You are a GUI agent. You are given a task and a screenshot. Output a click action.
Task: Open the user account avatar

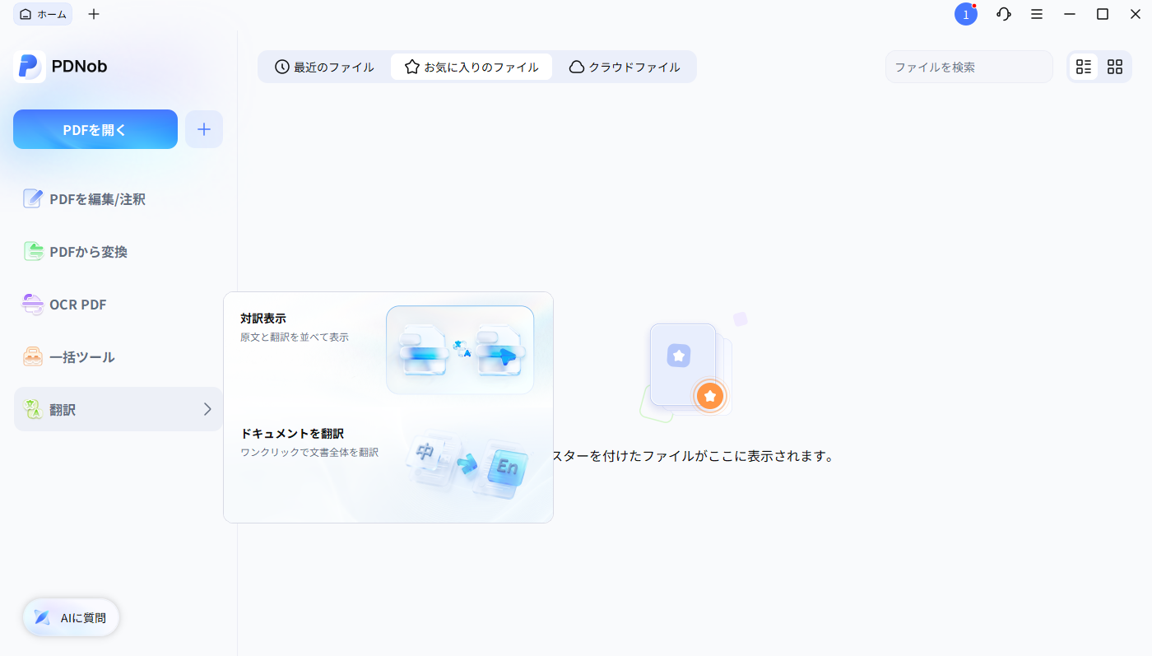coord(966,14)
